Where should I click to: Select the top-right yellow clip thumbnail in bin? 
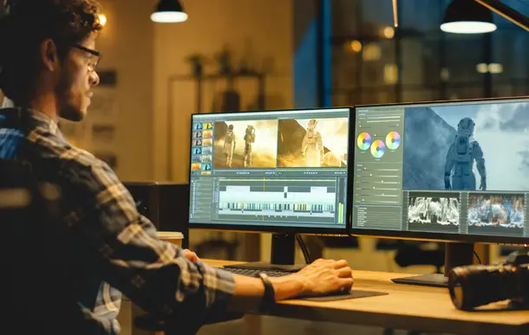click(x=207, y=126)
